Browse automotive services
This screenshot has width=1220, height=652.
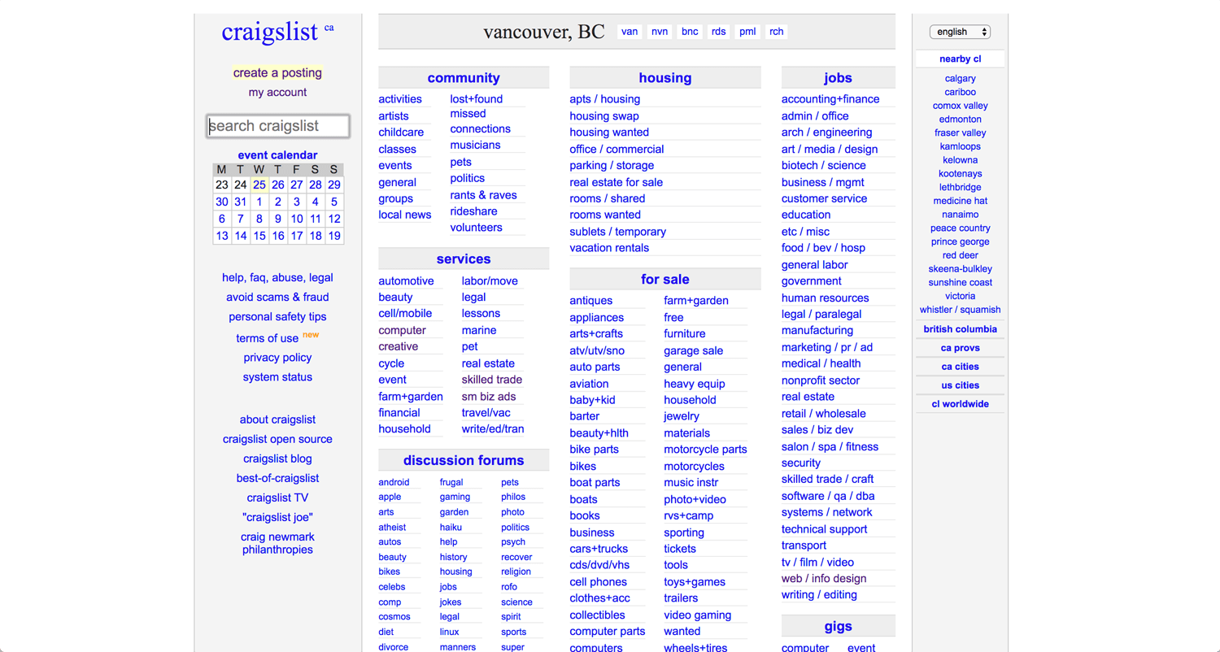click(x=406, y=281)
